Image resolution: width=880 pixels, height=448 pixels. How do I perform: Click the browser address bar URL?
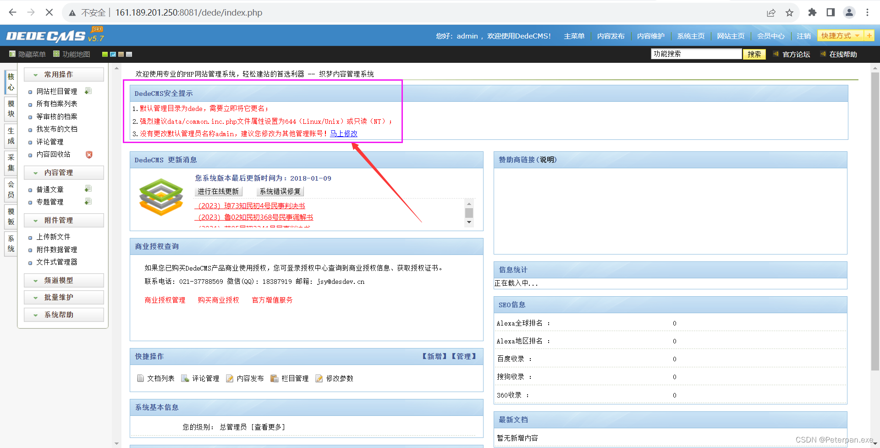(188, 12)
